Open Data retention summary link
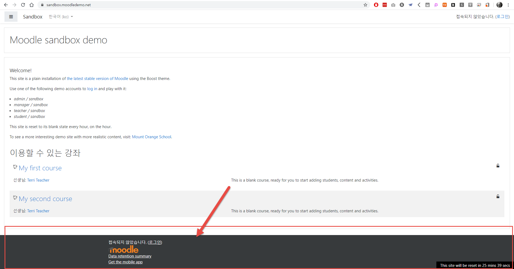Viewport: 514px width, 269px height. (x=130, y=256)
